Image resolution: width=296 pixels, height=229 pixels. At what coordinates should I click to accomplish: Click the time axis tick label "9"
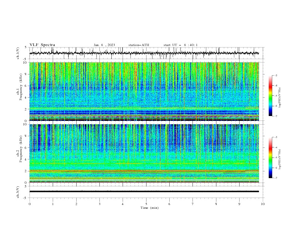(239, 204)
